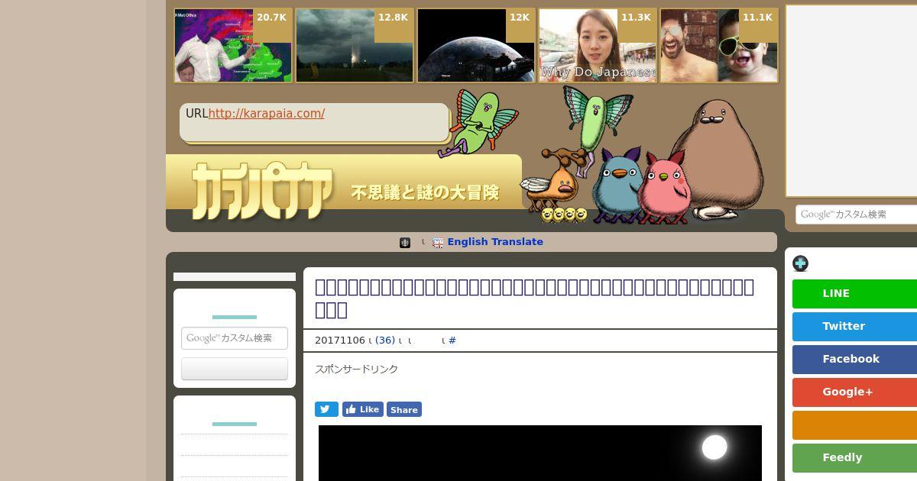Viewport: 917px width, 481px height.
Task: Click the Twitter bird share button
Action: point(326,409)
